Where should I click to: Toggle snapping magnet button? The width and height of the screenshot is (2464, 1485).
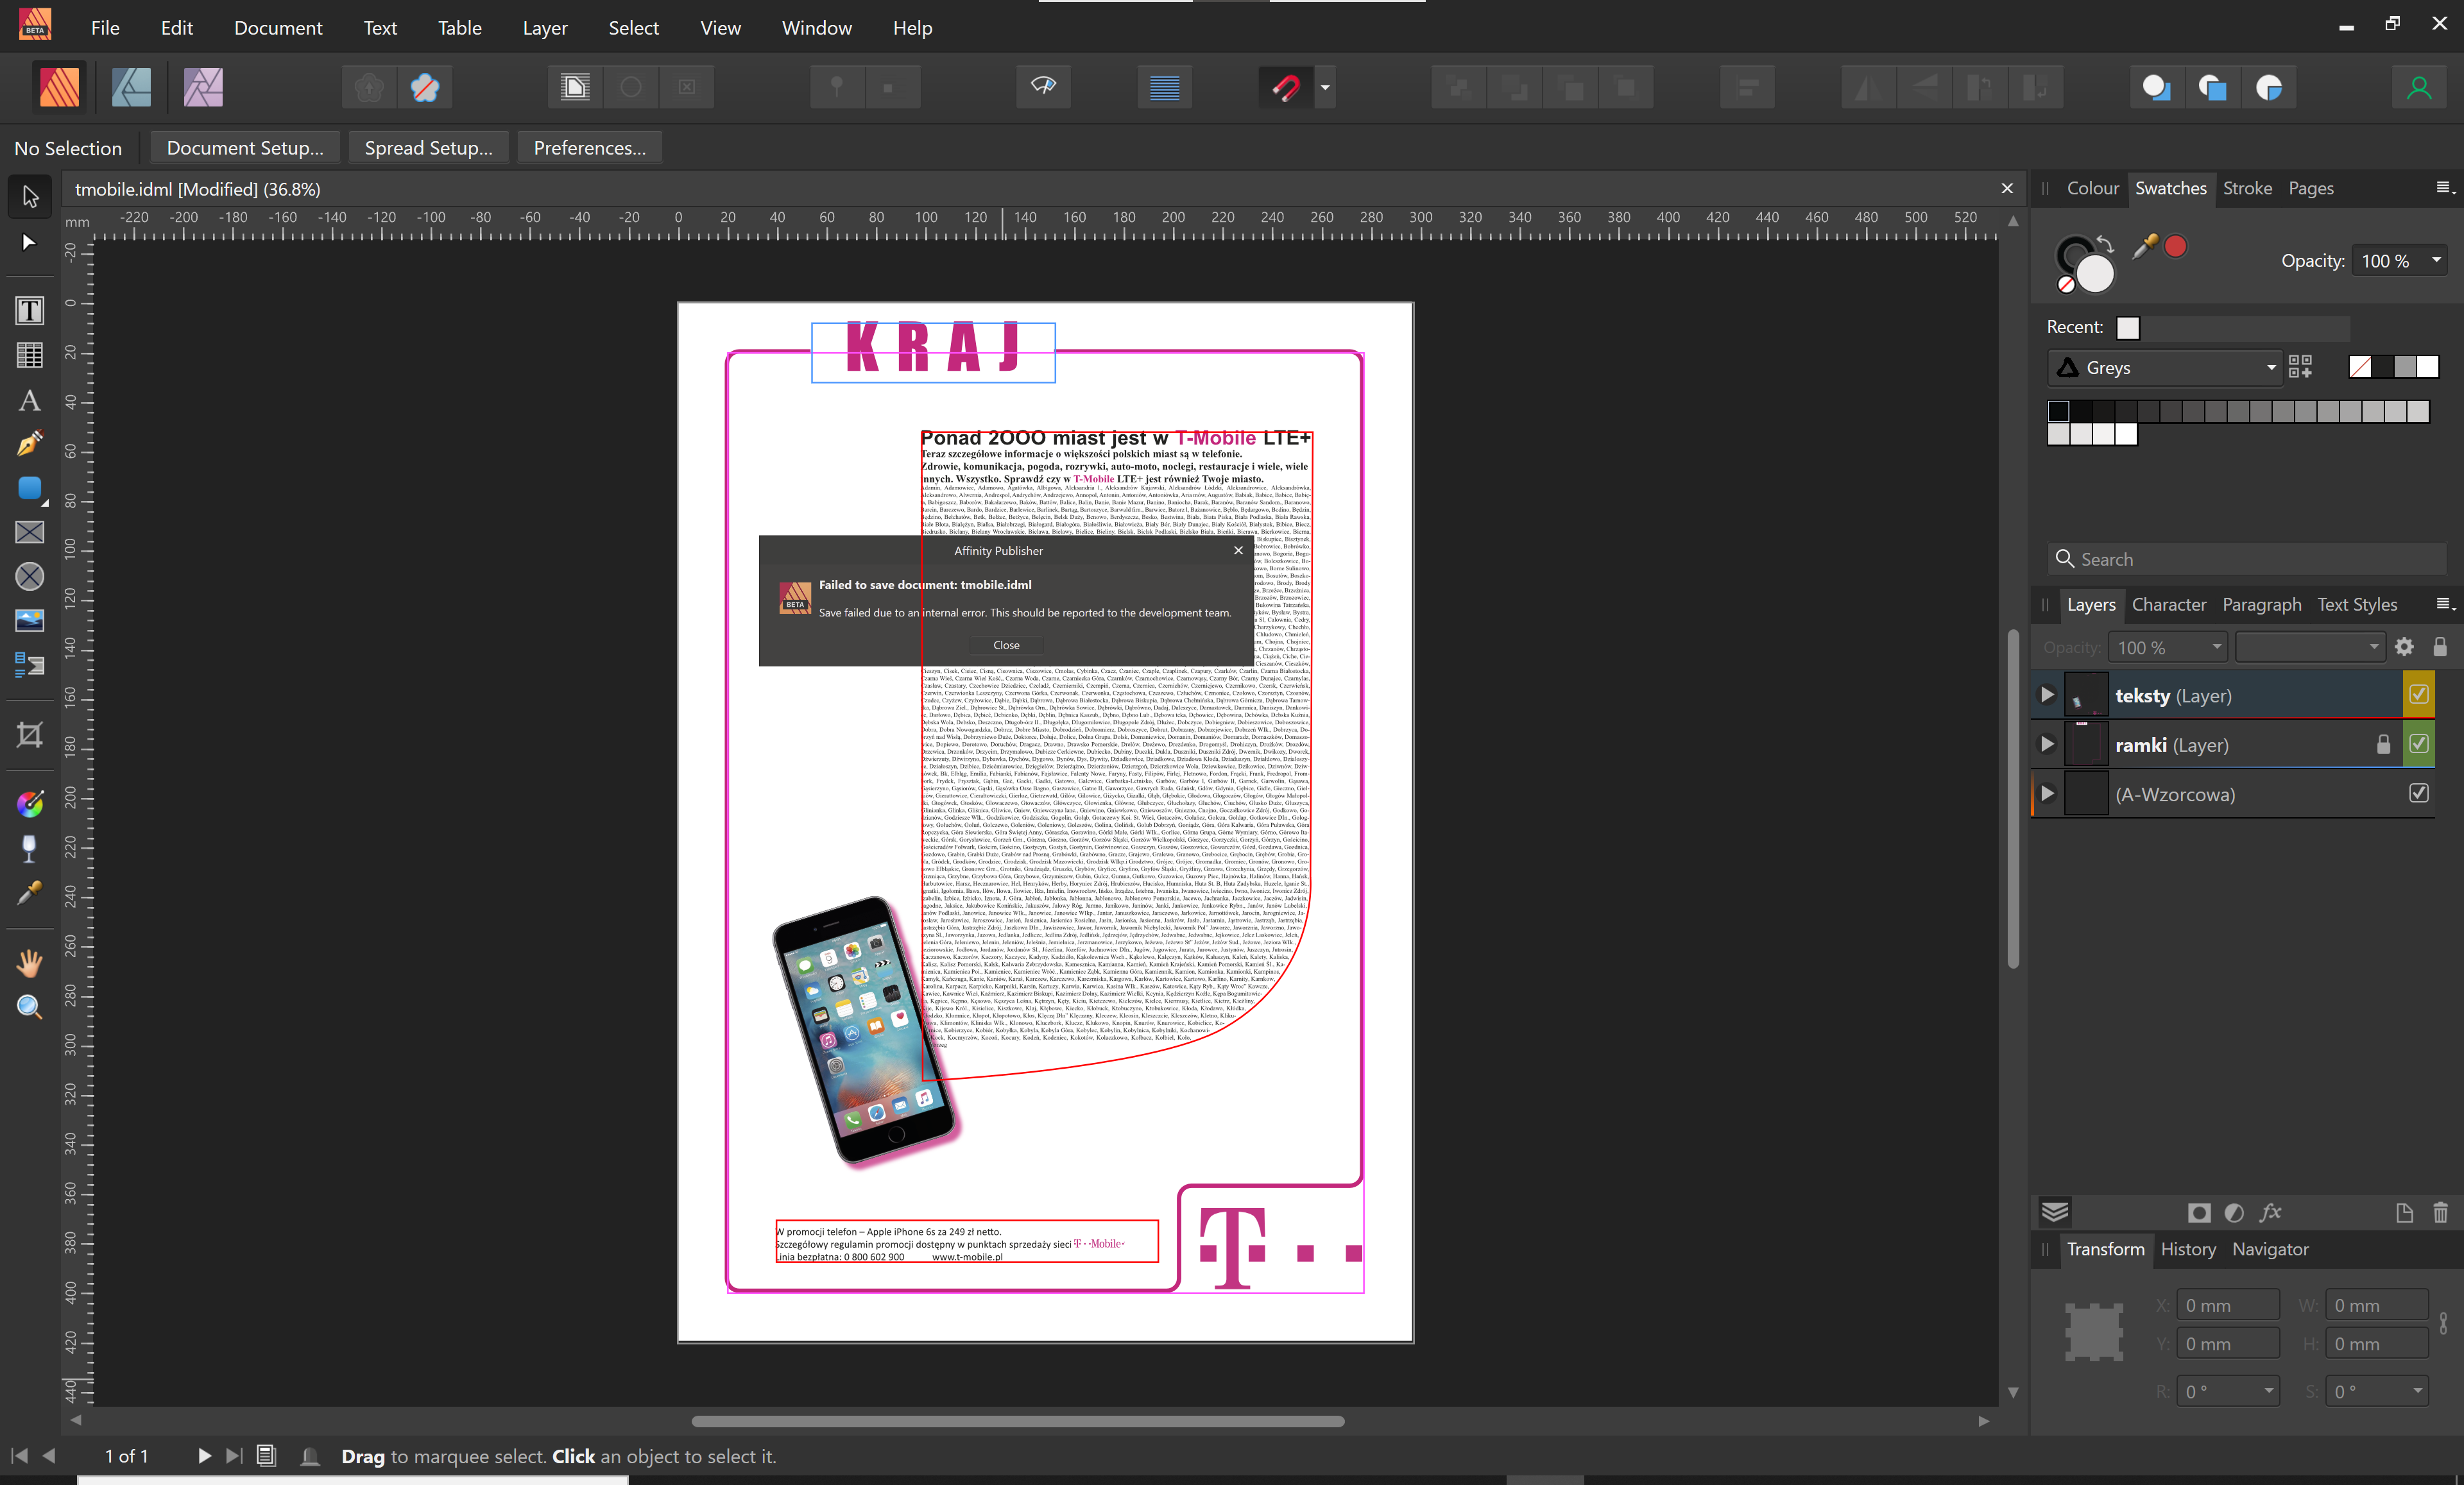coord(1285,88)
